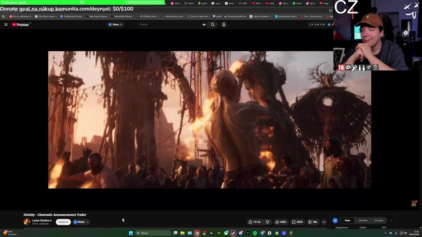Dislike the video with thumbs down

[267, 222]
